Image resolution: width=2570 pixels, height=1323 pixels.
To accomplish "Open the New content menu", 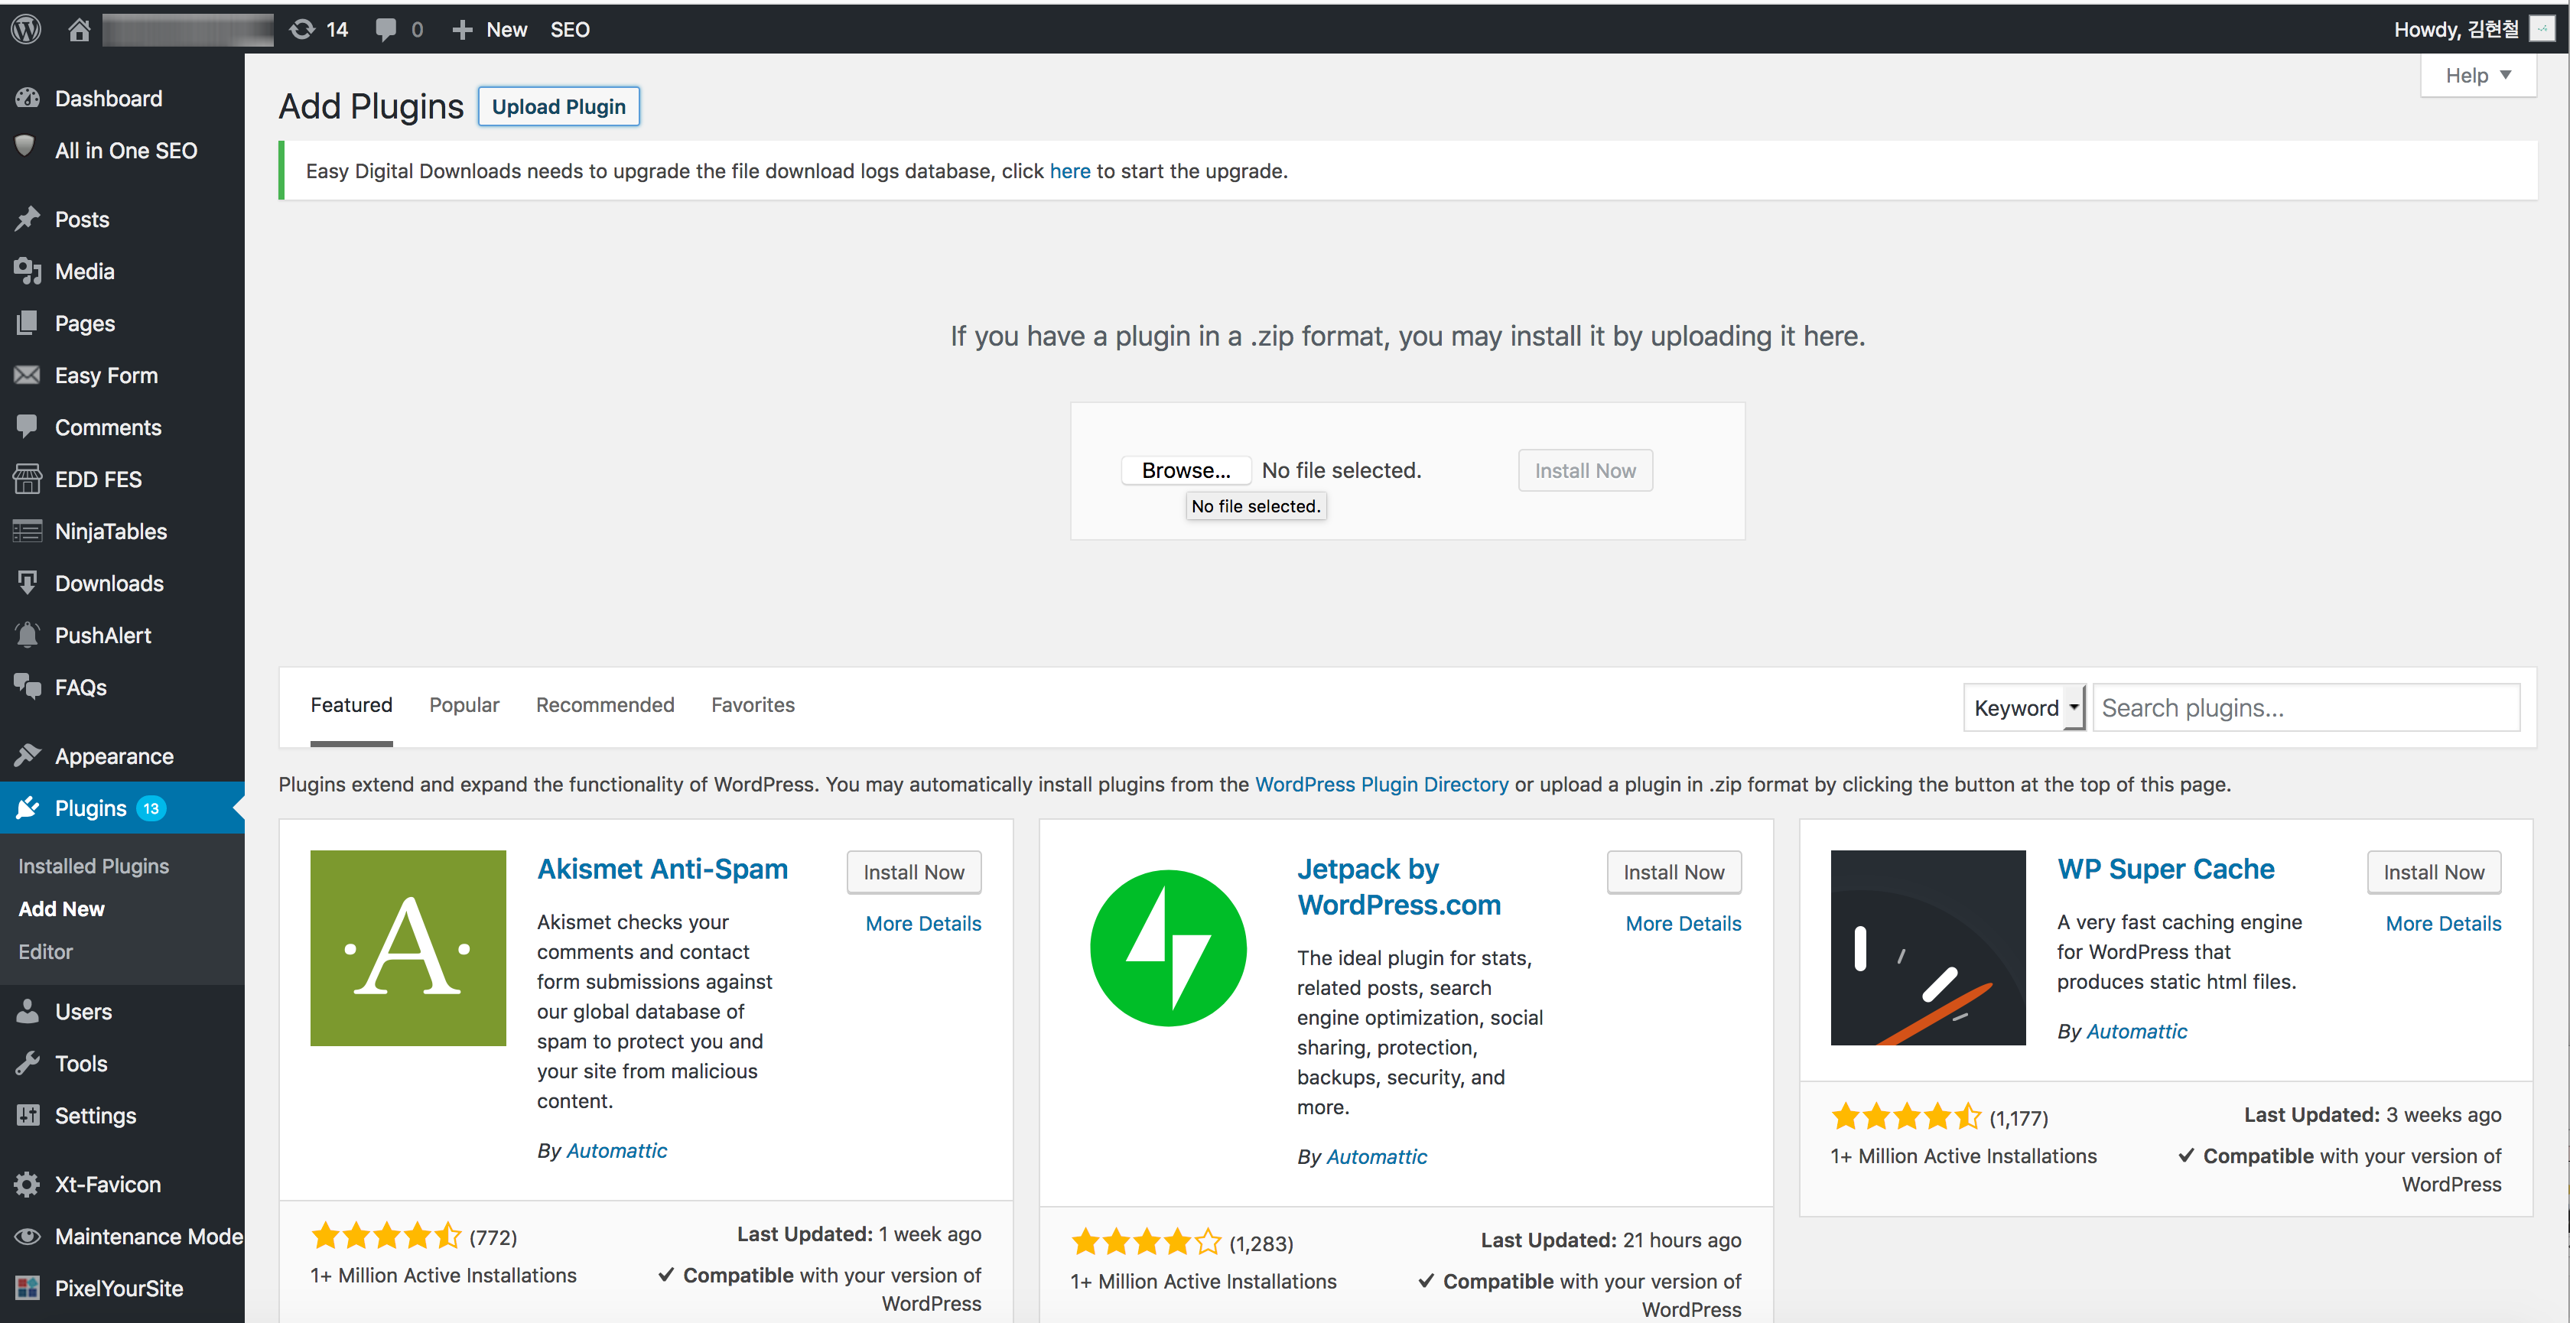I will (x=489, y=29).
